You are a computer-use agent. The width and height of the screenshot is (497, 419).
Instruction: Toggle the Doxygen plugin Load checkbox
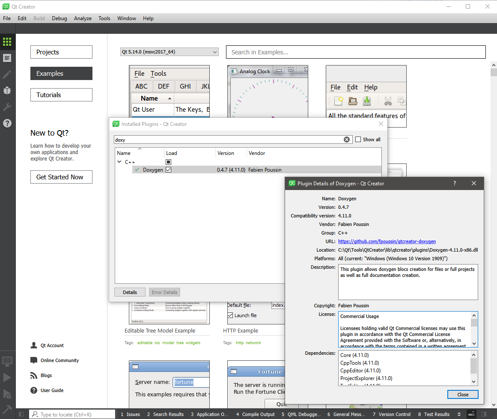click(x=168, y=169)
